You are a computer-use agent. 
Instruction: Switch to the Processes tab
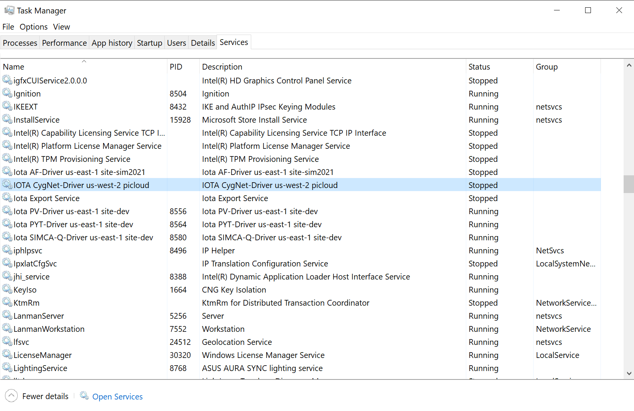(20, 43)
